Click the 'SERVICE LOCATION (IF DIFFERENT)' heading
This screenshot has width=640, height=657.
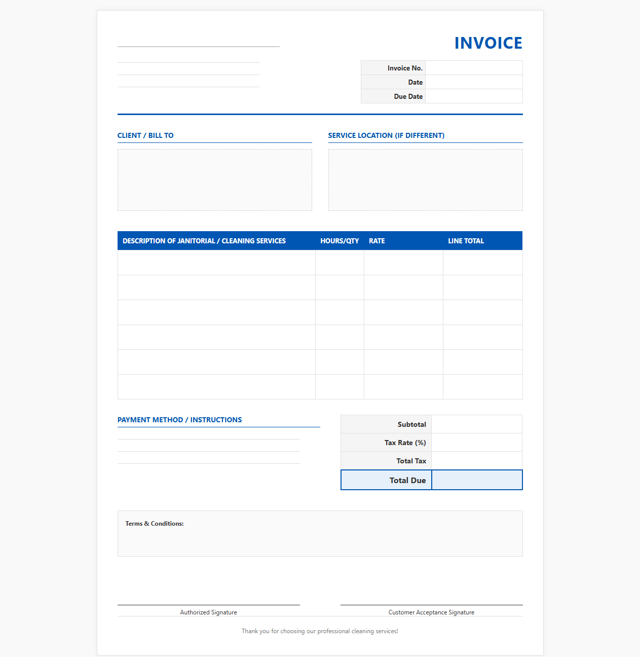tap(386, 135)
